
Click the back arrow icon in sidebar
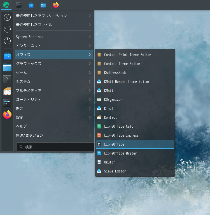coord(7,17)
